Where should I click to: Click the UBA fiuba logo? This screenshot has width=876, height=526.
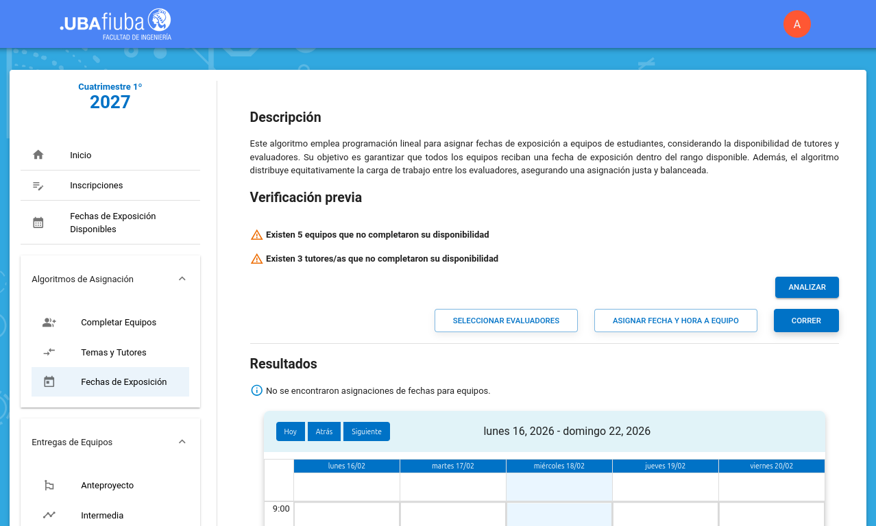[116, 24]
